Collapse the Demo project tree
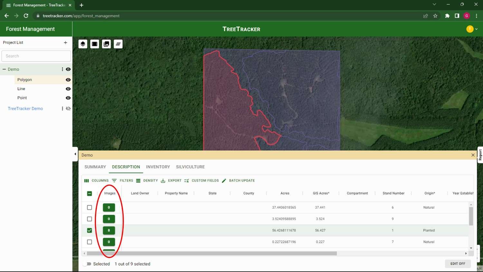 pos(4,69)
